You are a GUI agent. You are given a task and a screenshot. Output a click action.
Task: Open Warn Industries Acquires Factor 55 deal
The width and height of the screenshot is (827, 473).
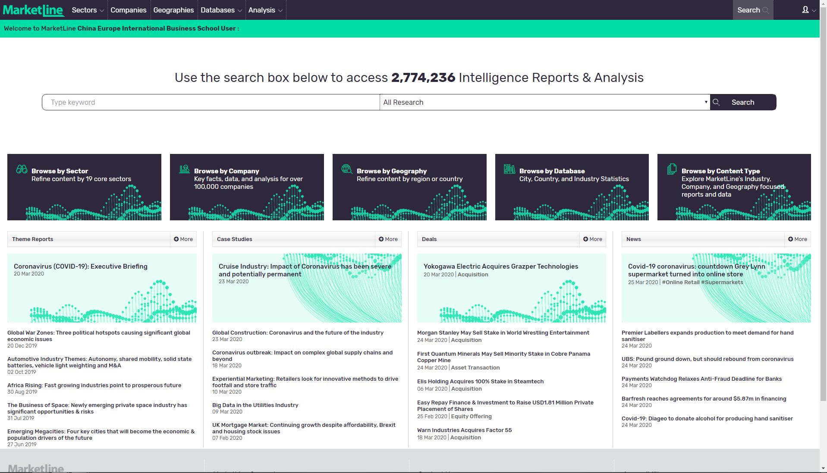pos(465,430)
